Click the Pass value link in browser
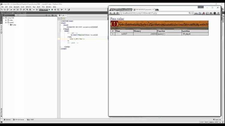Viewport: 225px width, 126px height. tap(117, 19)
